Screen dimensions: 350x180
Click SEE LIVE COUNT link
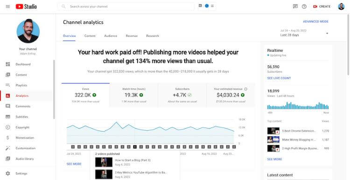[279, 78]
